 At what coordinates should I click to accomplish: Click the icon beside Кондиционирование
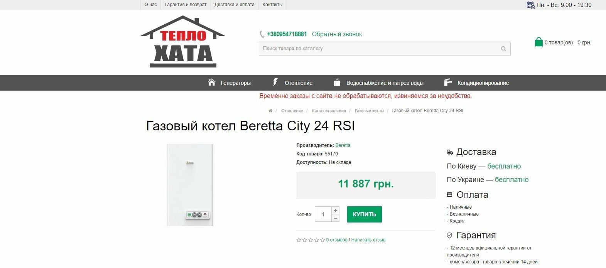(x=448, y=83)
